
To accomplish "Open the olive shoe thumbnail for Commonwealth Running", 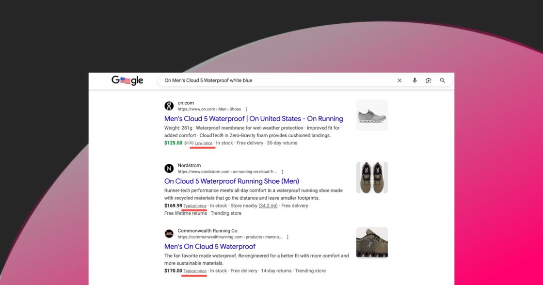I will 372,243.
